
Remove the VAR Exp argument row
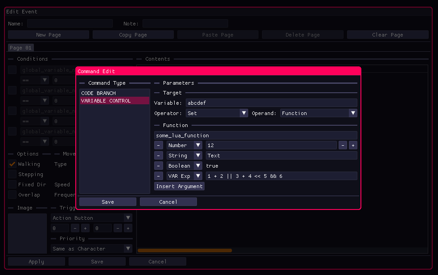159,176
